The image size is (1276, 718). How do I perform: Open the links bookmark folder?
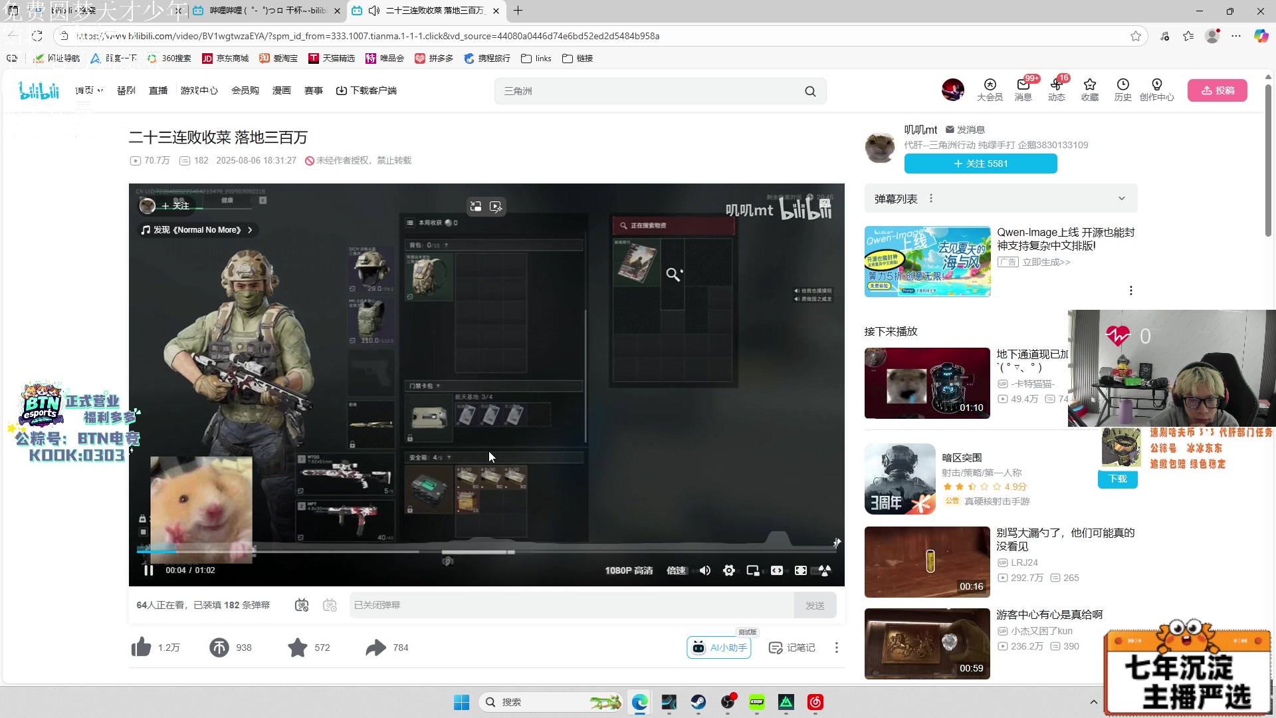(536, 59)
